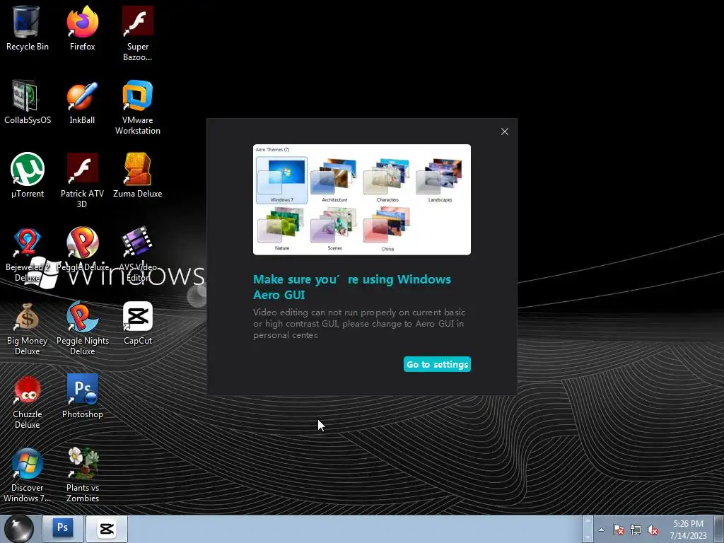This screenshot has height=543, width=724.
Task: Select the Patrick ATV 3D shortcut
Action: click(82, 180)
